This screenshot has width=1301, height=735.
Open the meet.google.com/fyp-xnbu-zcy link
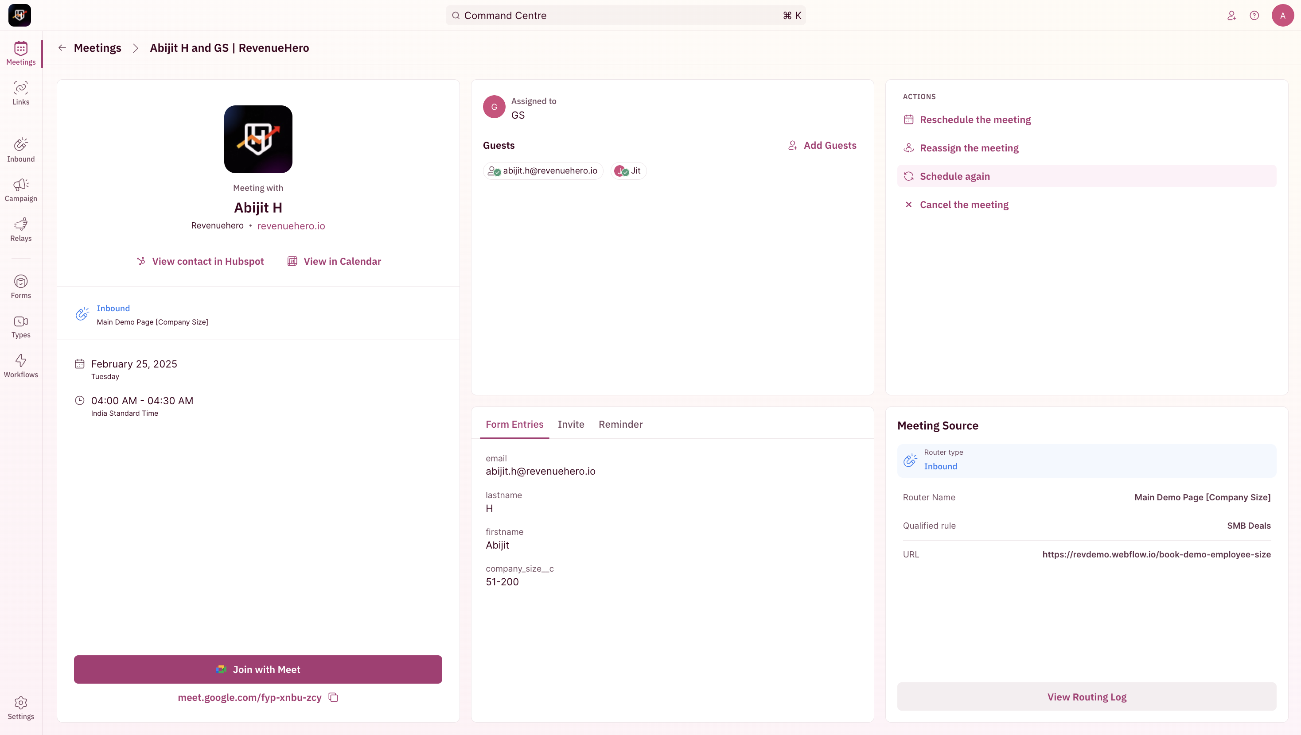coord(249,697)
